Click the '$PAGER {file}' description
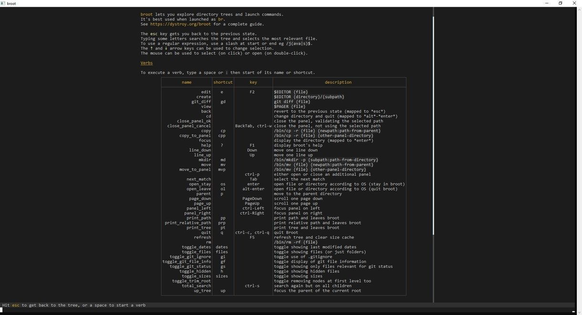 pyautogui.click(x=290, y=106)
